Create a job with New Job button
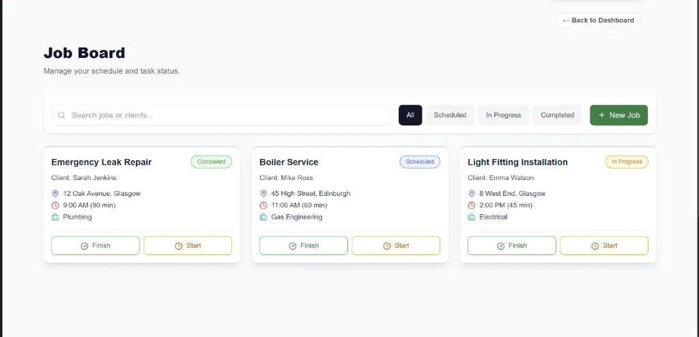The width and height of the screenshot is (699, 337). (618, 115)
